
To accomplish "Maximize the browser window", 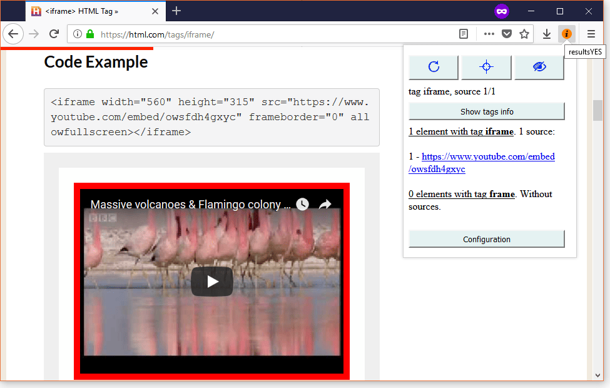I will click(x=560, y=11).
